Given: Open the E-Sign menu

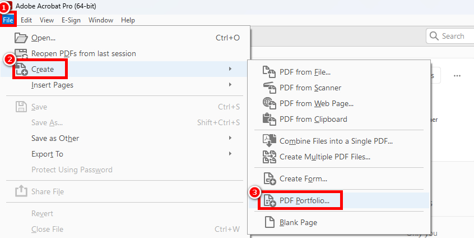Looking at the screenshot, I should coord(71,20).
